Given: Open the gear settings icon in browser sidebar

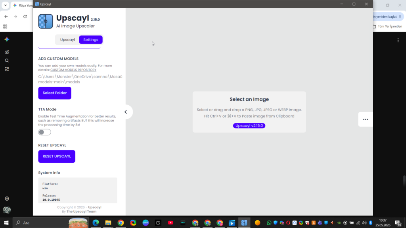Looking at the screenshot, I should coord(7,199).
